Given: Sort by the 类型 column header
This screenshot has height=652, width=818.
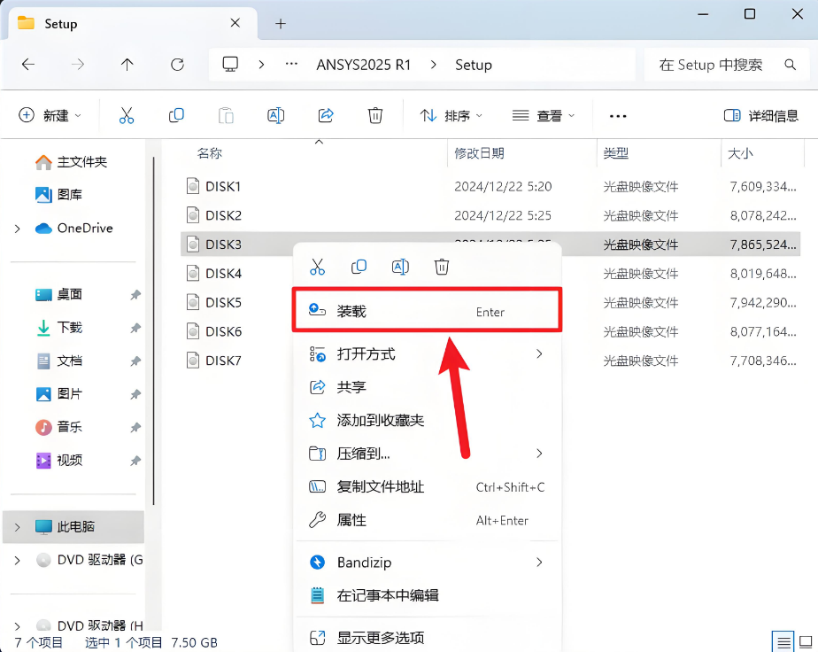Looking at the screenshot, I should [616, 153].
